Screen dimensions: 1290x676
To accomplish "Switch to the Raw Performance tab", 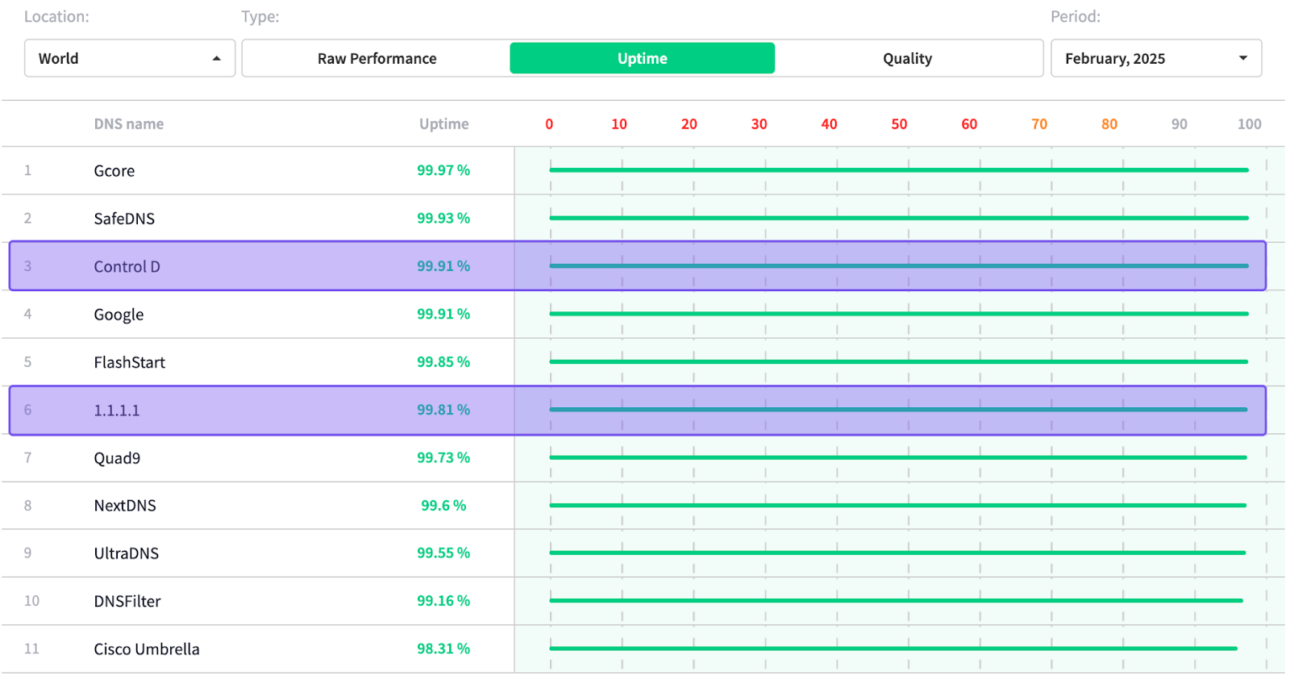I will (x=377, y=58).
